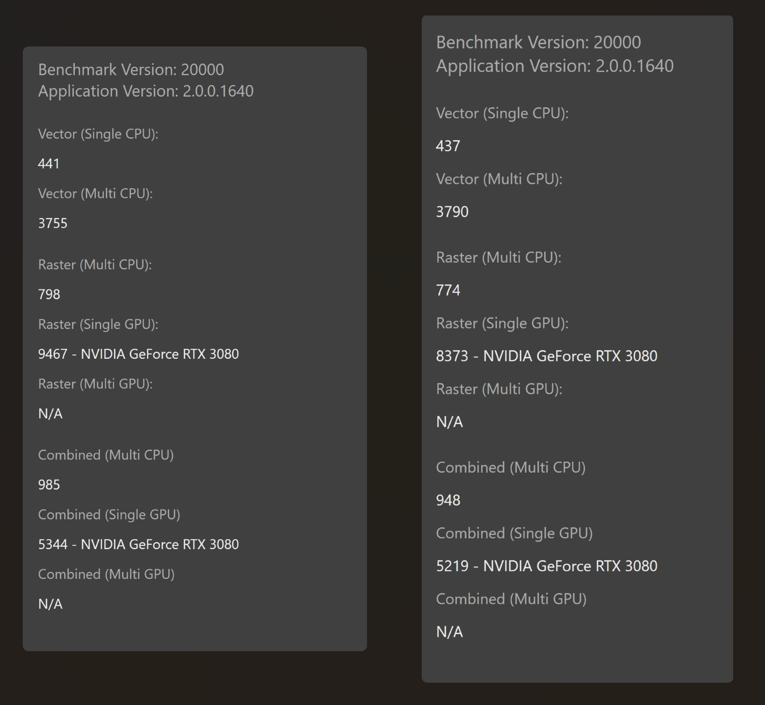765x705 pixels.
Task: Click the 5344 NVIDIA GeForce RTX 3080 result
Action: tap(138, 544)
